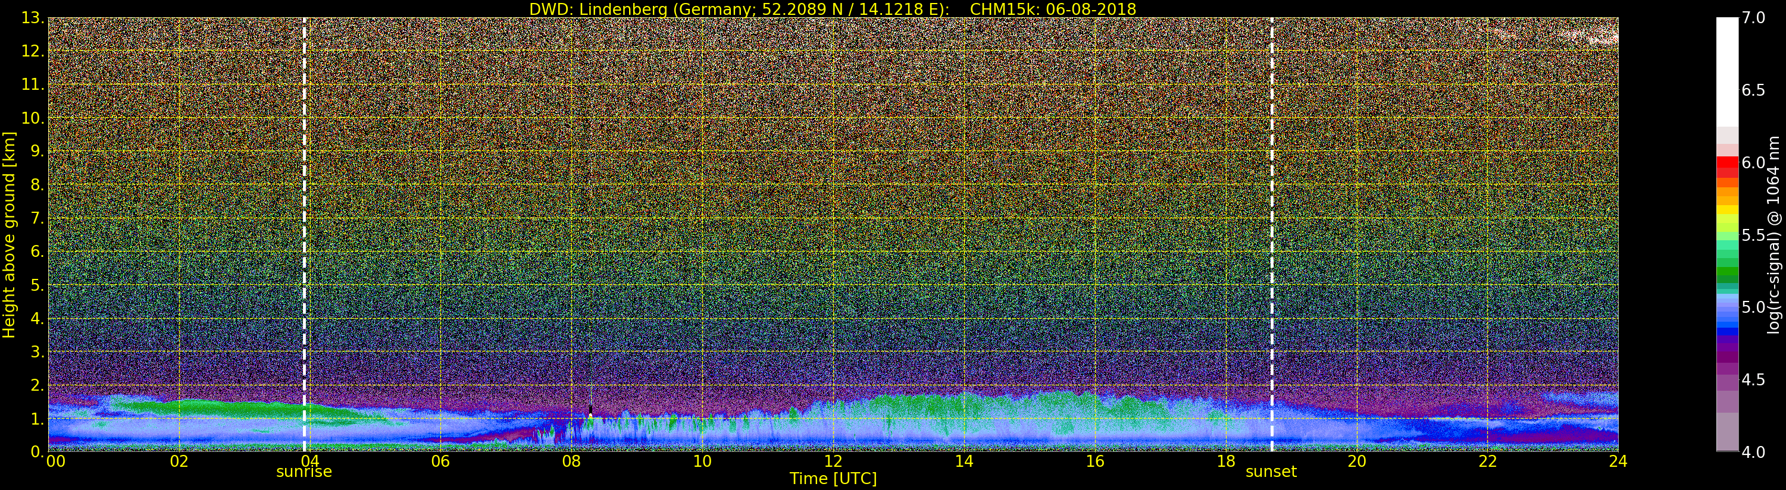Image resolution: width=1786 pixels, height=490 pixels.
Task: Click the white dashed sunset line
Action: point(1272,235)
